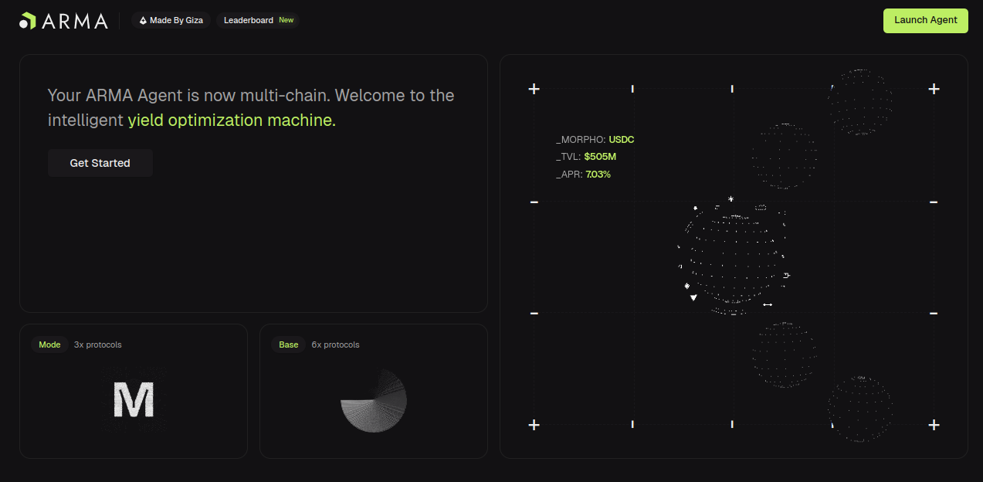Click the 7.03% APR value
This screenshot has width=983, height=482.
pos(598,175)
